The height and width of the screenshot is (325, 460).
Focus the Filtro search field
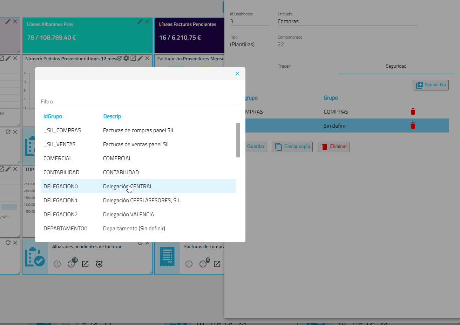point(140,102)
